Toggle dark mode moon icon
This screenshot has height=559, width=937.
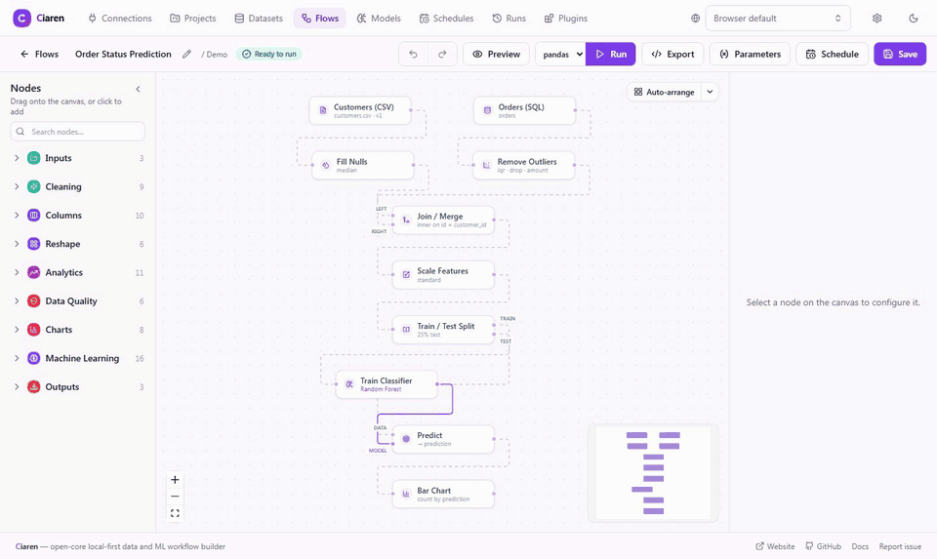[914, 19]
